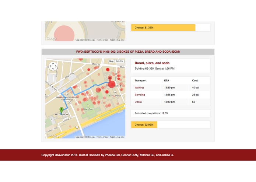Viewport: 256px width, 182px height.
Task: Click Terms of Use on Bertucci's map
Action: coord(102,137)
